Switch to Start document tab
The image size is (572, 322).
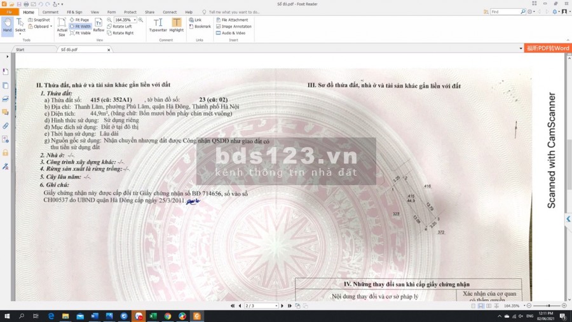[35, 49]
